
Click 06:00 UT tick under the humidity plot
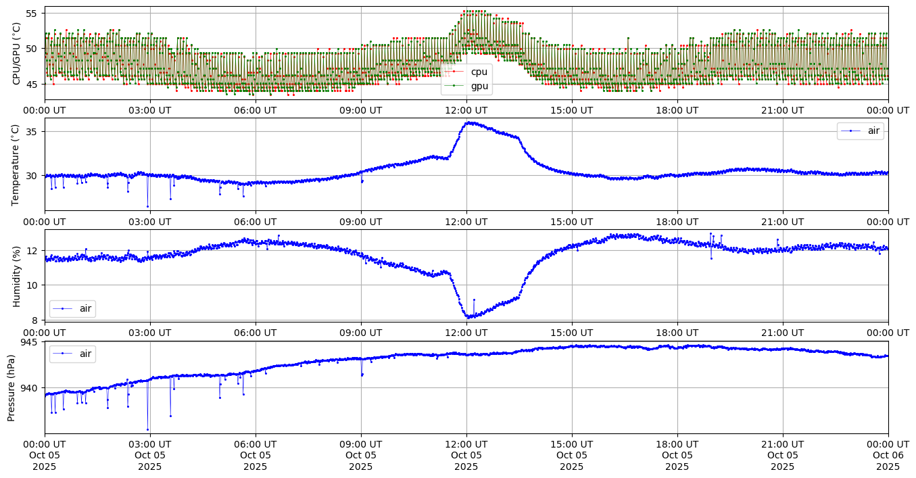coord(256,332)
